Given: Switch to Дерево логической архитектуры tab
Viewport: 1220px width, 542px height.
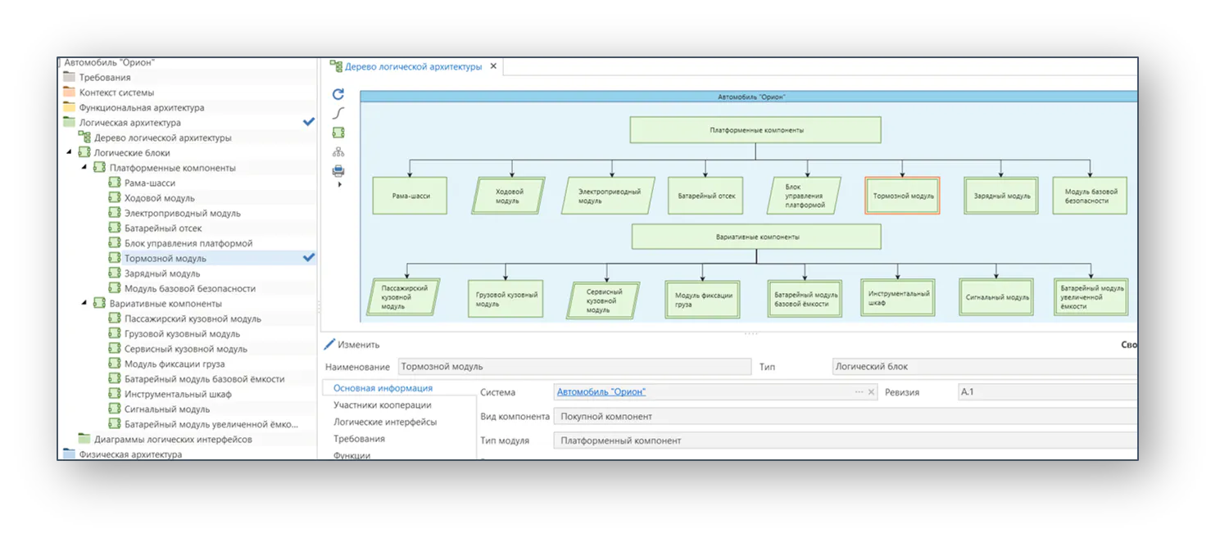Looking at the screenshot, I should [x=413, y=67].
